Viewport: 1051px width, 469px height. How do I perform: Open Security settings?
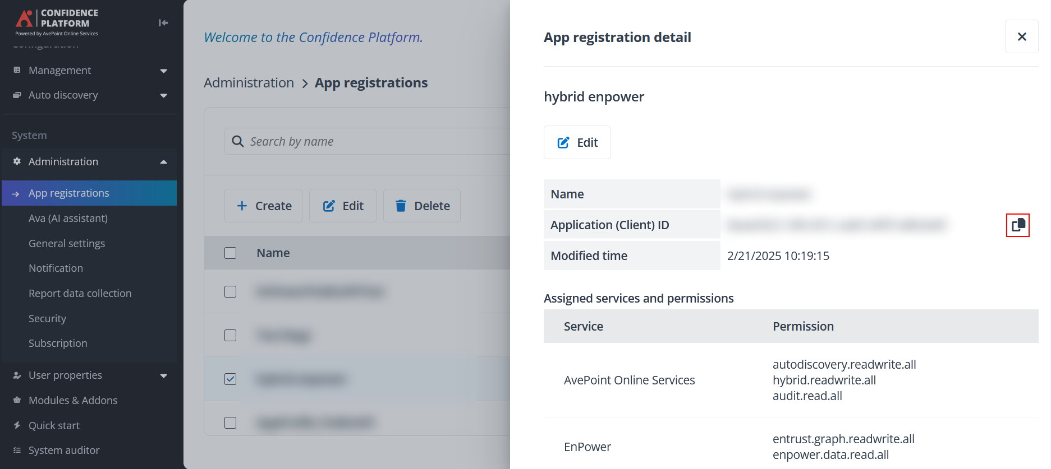coord(47,318)
